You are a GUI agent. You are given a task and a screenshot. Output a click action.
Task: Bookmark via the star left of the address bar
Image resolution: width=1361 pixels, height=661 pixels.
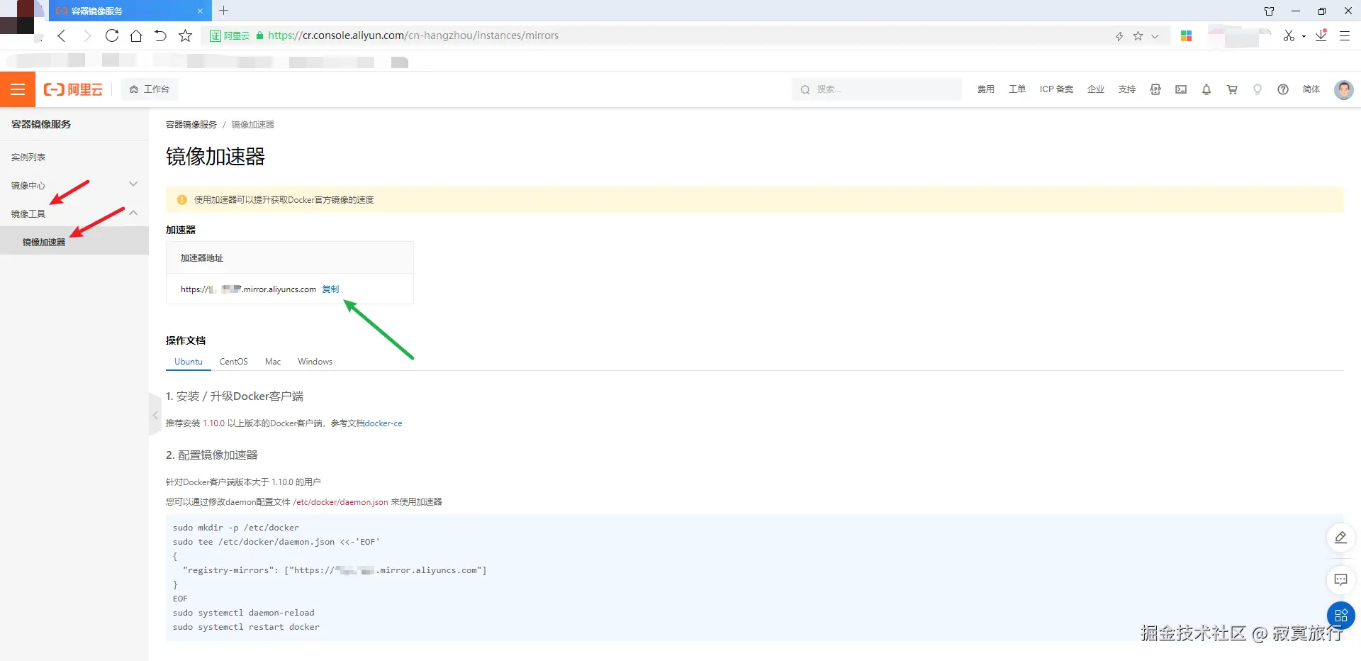[185, 35]
